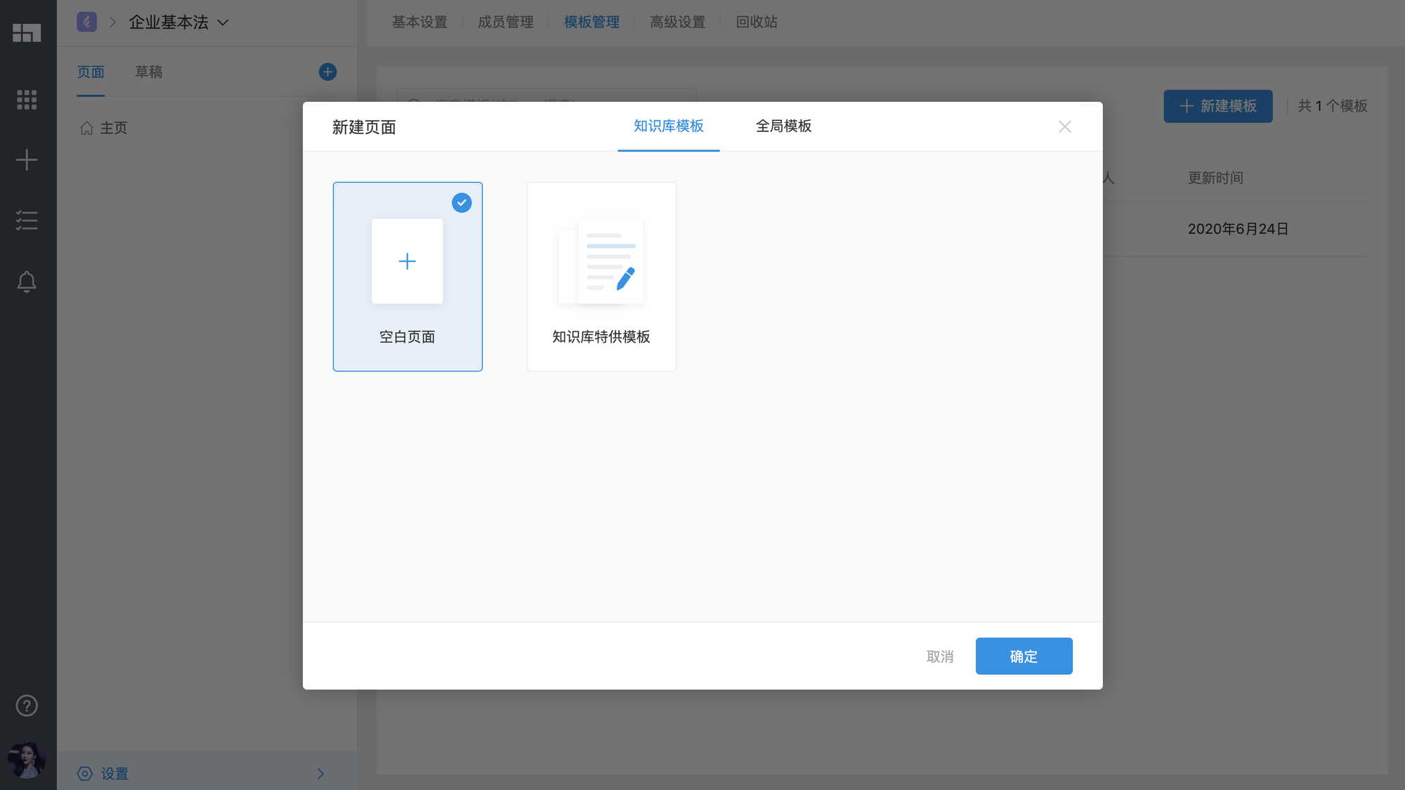1405x790 pixels.
Task: Open the 回收站 tab
Action: 757,22
